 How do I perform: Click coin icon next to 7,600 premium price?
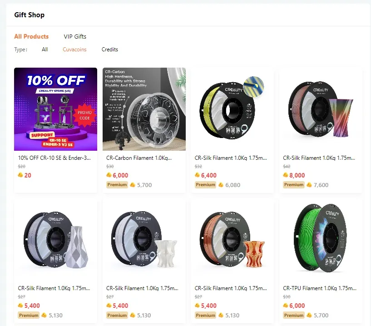click(309, 185)
